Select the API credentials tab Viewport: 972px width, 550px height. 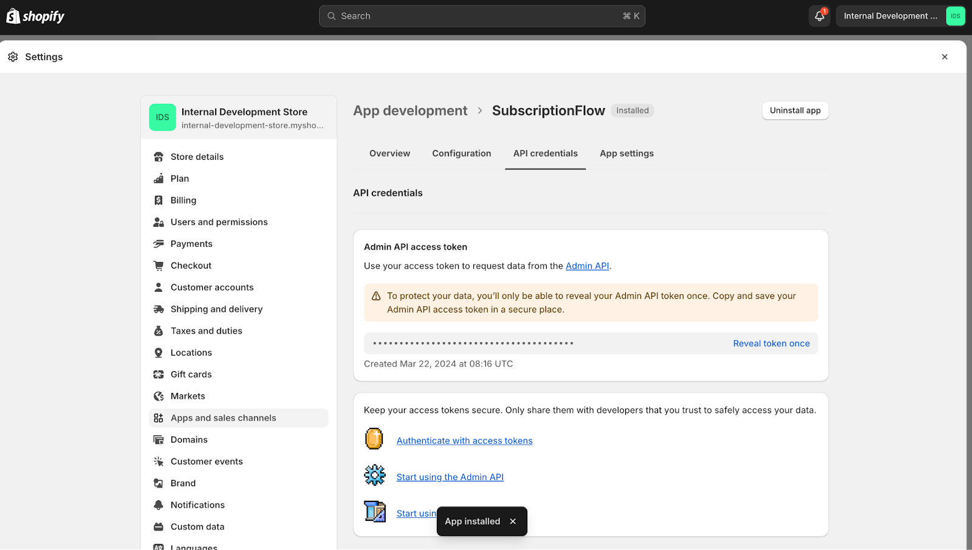pos(546,154)
